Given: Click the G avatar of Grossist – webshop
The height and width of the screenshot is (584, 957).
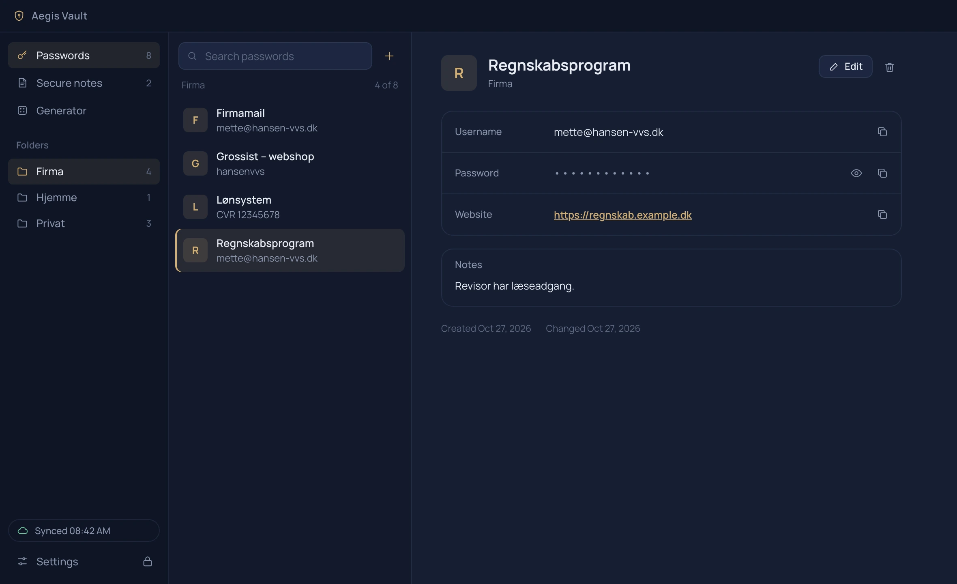Looking at the screenshot, I should (195, 163).
